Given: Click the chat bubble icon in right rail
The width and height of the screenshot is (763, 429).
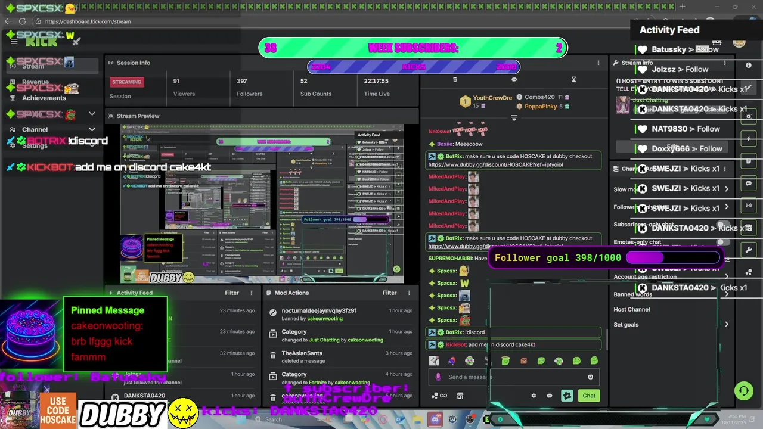Looking at the screenshot, I should (x=749, y=184).
